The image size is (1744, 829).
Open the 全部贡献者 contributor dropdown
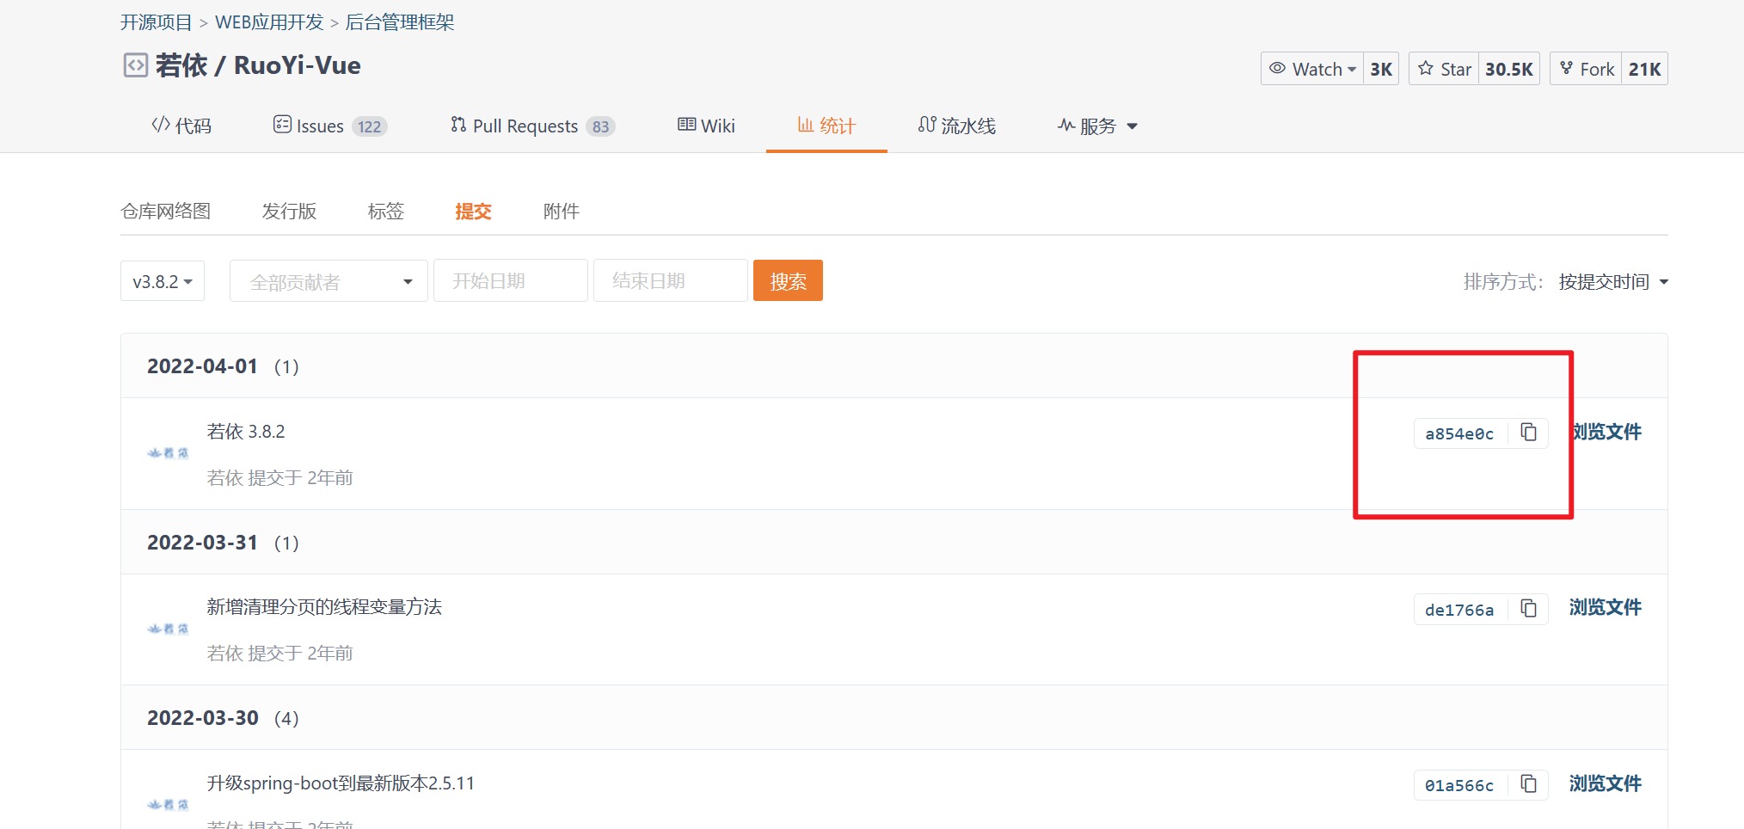point(329,281)
